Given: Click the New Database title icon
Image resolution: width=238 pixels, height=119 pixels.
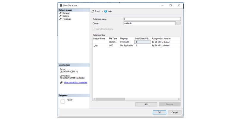Looking at the screenshot, I should pos(61,5).
